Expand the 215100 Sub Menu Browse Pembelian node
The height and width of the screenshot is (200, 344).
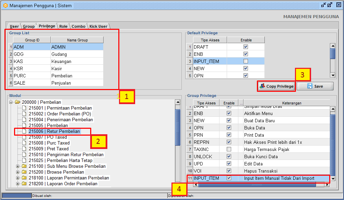click(18, 166)
